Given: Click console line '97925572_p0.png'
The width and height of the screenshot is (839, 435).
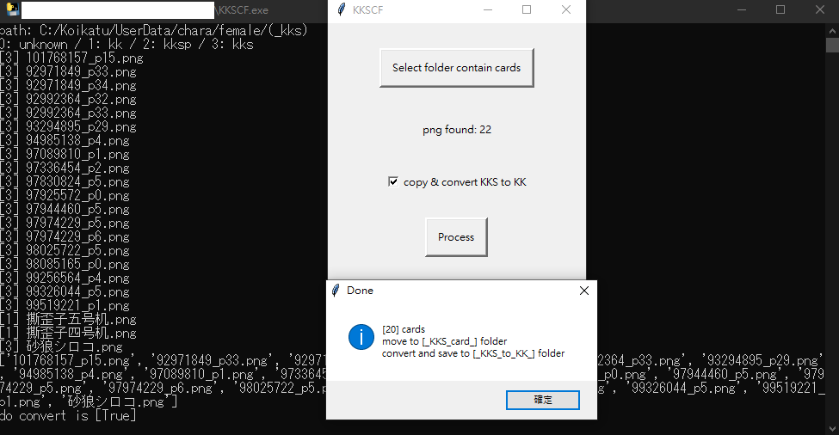Looking at the screenshot, I should (x=77, y=196).
